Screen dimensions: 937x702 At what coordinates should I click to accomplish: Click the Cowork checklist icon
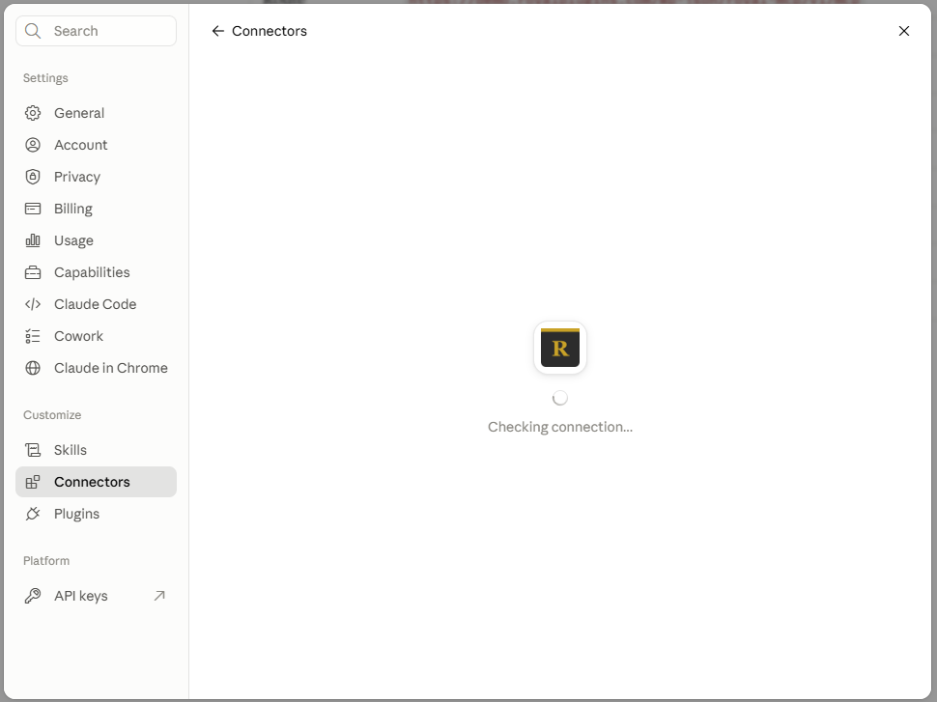point(33,336)
